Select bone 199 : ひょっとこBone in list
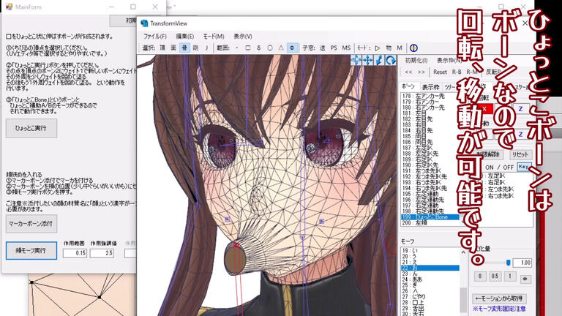Viewport: 562px width, 316px height. click(430, 217)
